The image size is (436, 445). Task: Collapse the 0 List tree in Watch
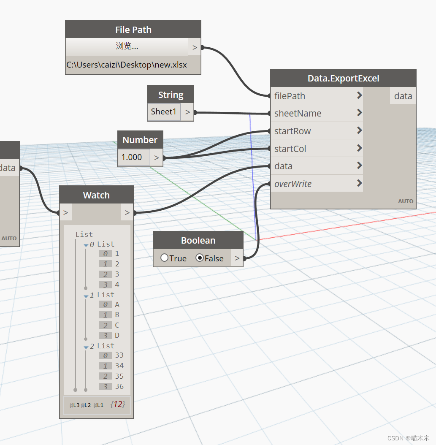click(x=86, y=245)
